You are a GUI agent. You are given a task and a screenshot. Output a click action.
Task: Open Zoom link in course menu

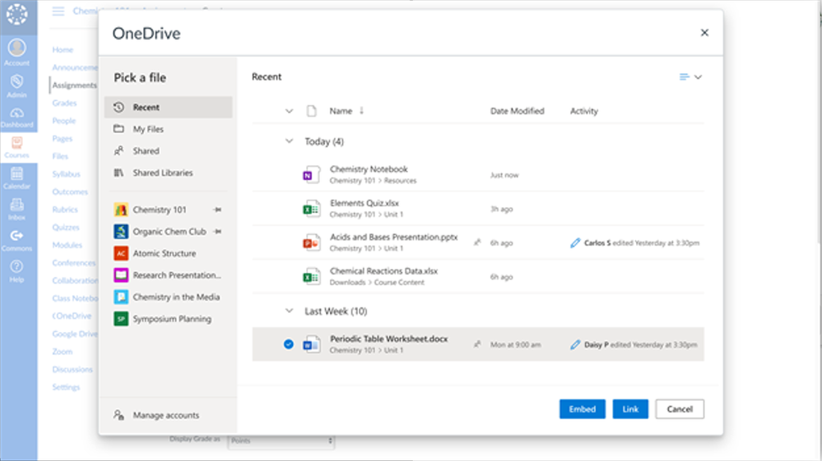click(x=63, y=352)
